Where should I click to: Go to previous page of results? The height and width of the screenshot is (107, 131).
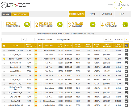point(111,40)
